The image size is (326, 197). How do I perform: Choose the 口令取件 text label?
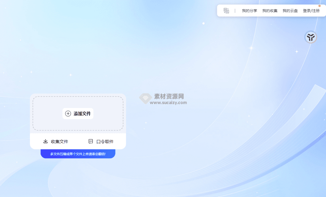(105, 141)
